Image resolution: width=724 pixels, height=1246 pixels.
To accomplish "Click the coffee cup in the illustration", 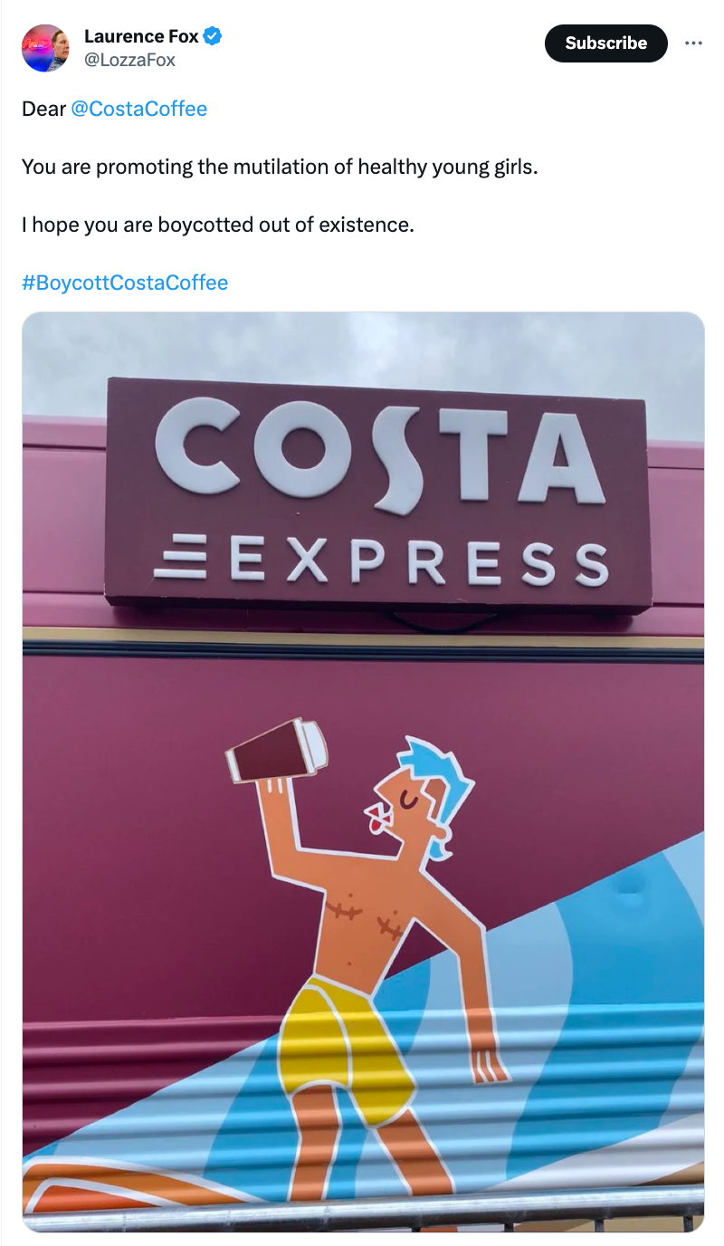I will click(x=277, y=750).
